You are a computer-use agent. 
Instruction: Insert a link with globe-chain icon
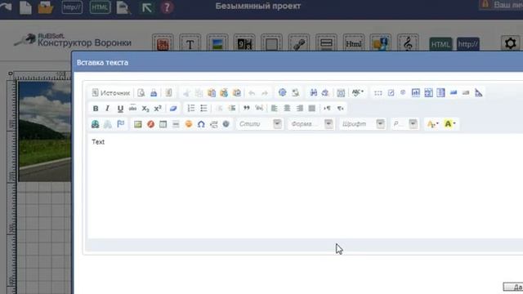tap(96, 124)
